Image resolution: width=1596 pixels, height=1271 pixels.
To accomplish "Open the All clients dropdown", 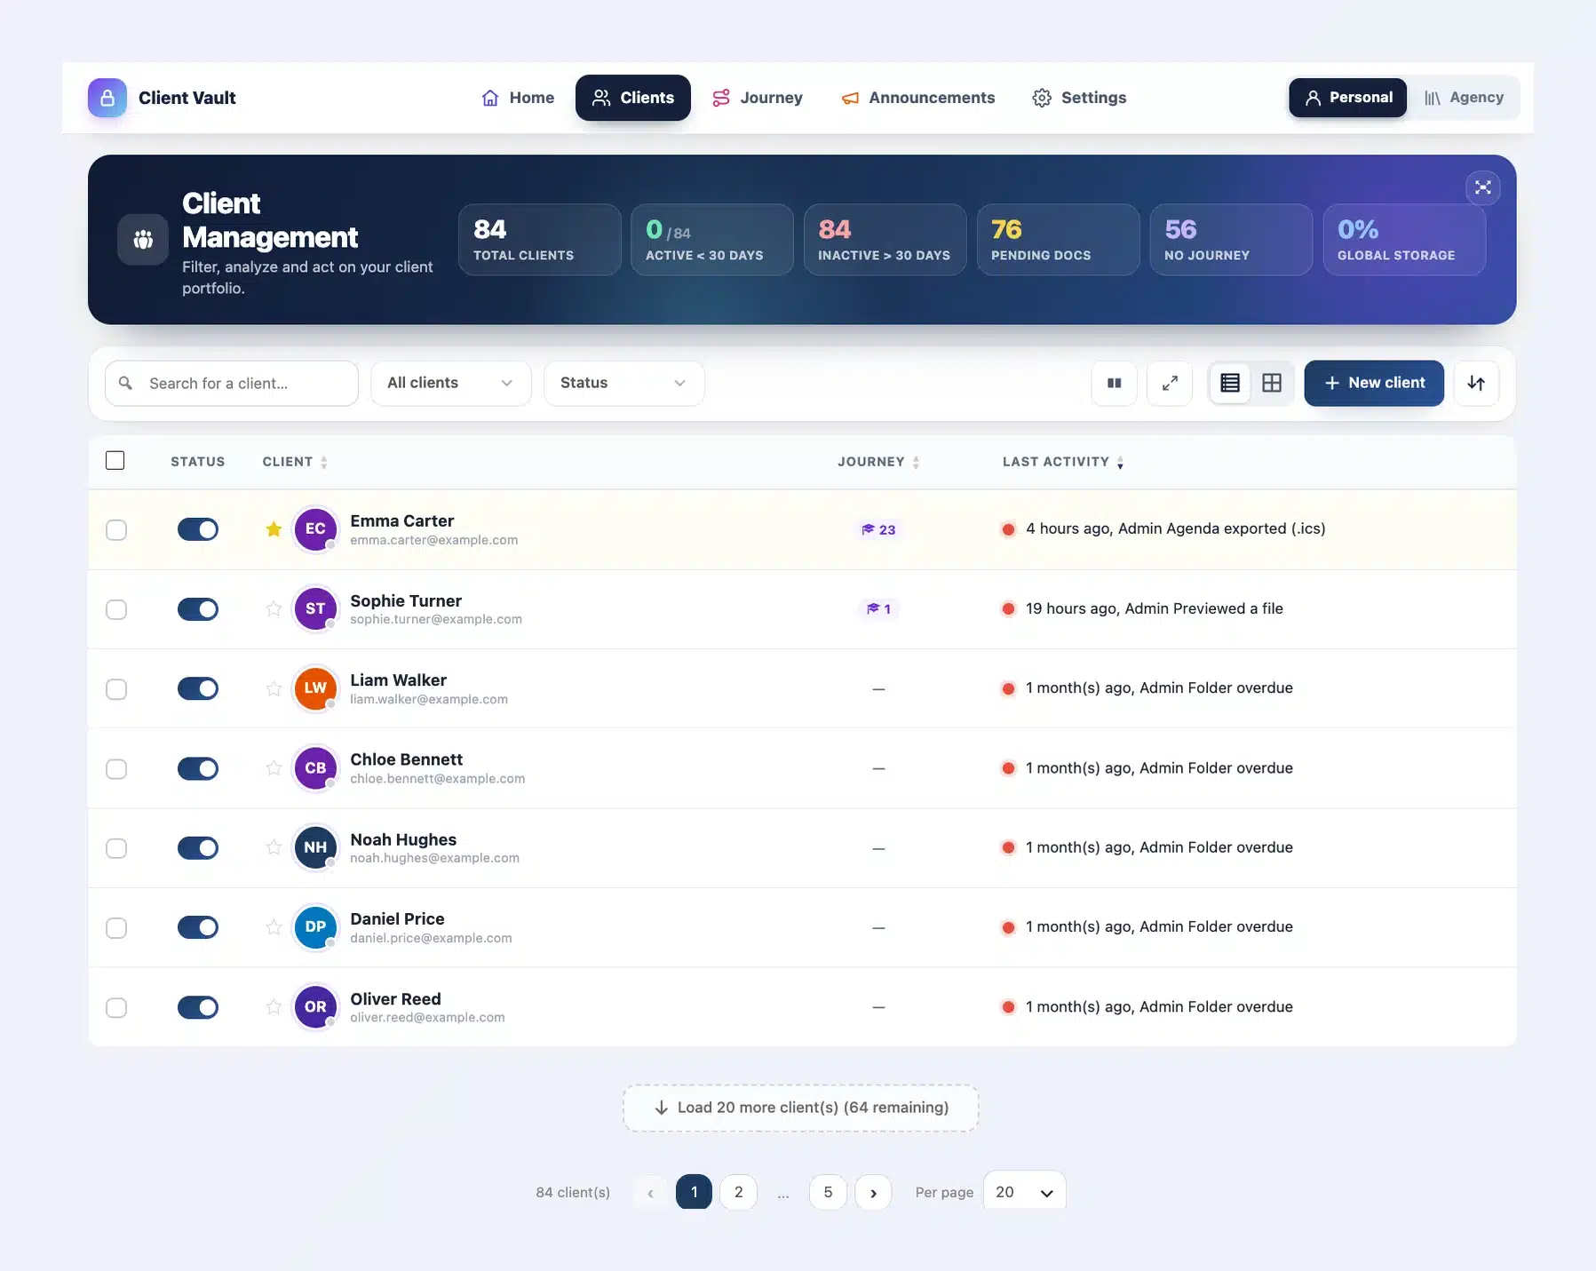I will (x=451, y=383).
